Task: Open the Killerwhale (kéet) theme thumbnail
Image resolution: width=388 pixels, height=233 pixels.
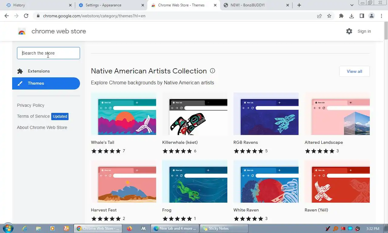Action: pyautogui.click(x=195, y=114)
